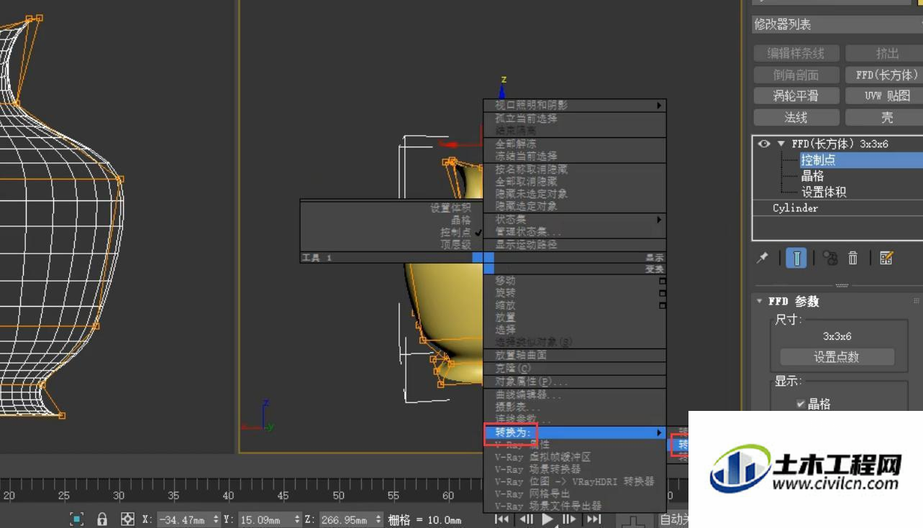The image size is (923, 528).
Task: Click 设置点数 button
Action: click(x=837, y=357)
